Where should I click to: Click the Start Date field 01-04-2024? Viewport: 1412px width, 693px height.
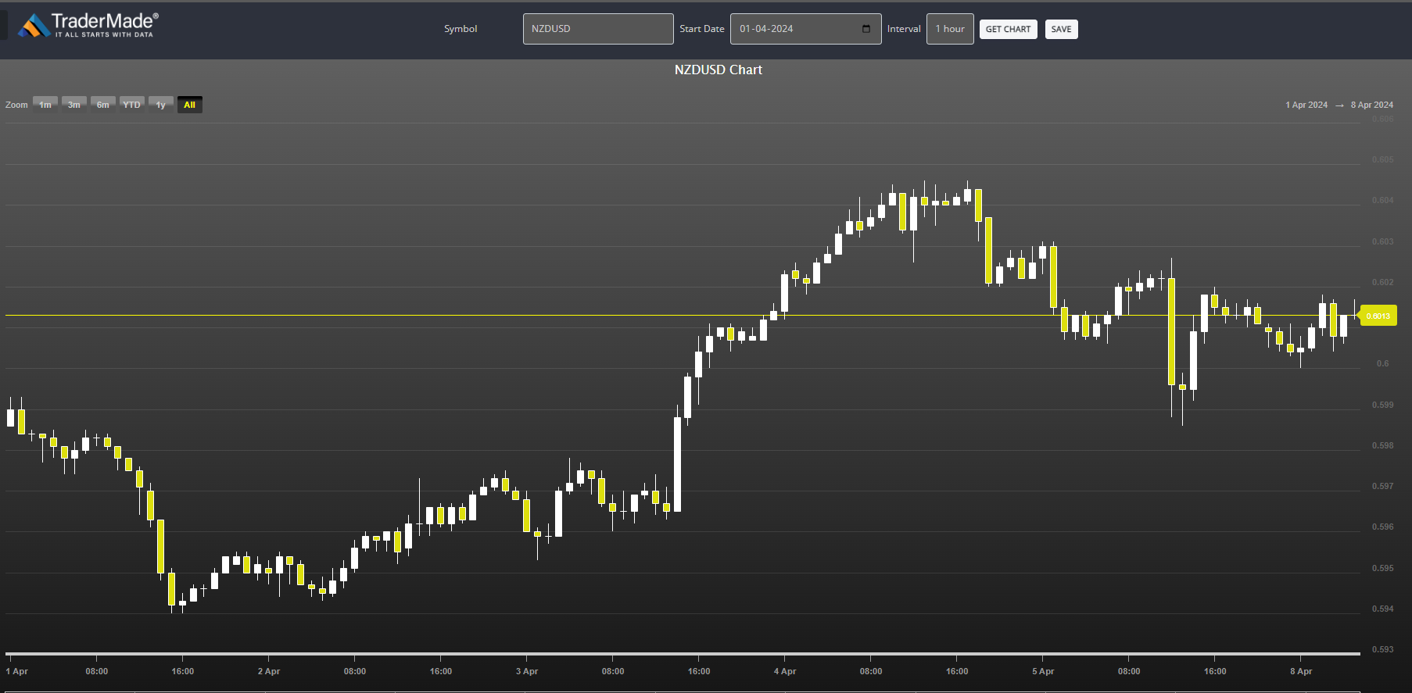[x=805, y=29]
